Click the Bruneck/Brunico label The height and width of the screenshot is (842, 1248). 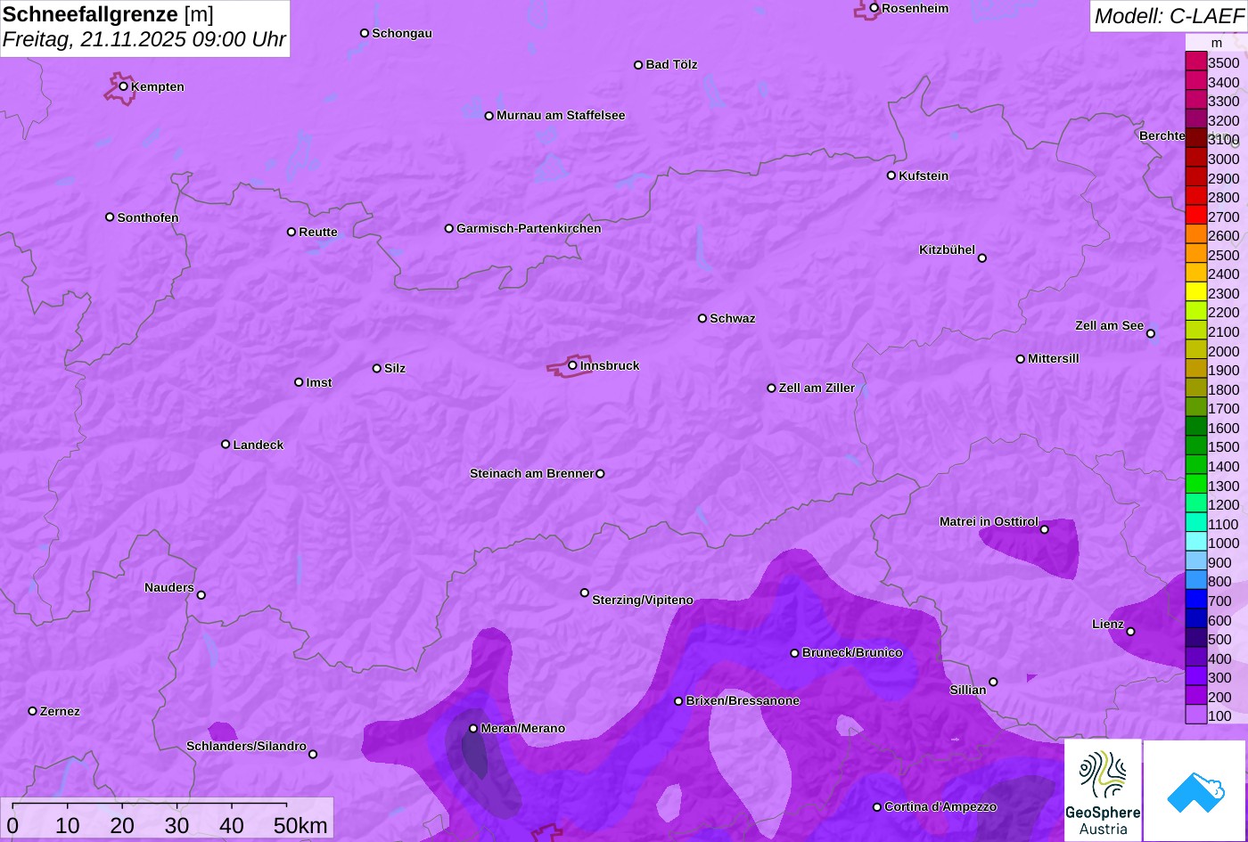coord(852,652)
